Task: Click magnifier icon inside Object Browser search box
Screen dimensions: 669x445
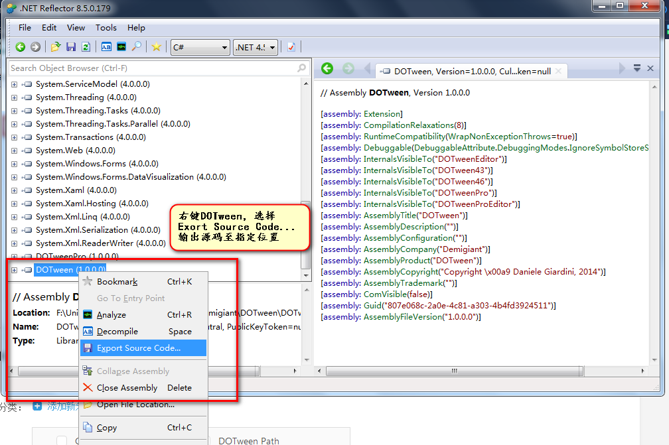Action: coord(301,68)
